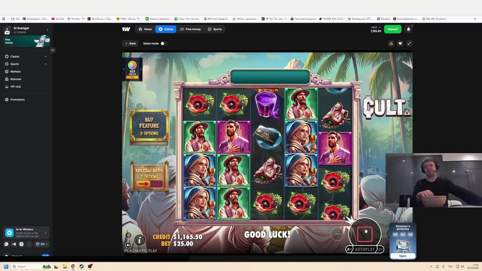
Task: Show more social links (three dots)
Action: [x=29, y=244]
